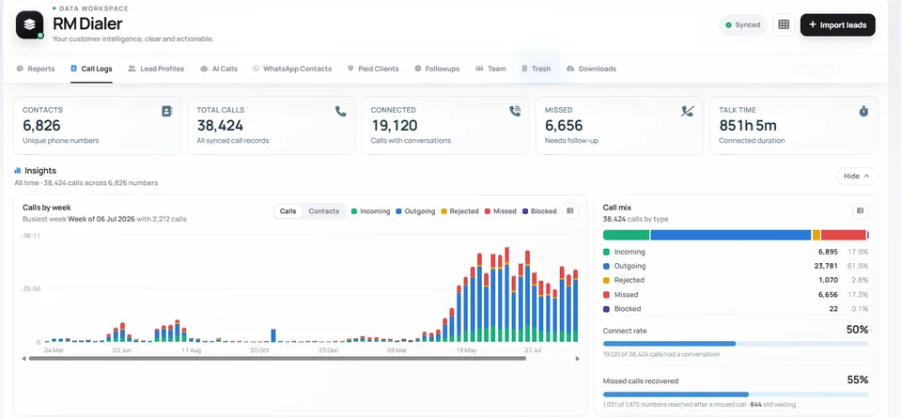902x418 pixels.
Task: Open the Reports tab
Action: click(36, 69)
